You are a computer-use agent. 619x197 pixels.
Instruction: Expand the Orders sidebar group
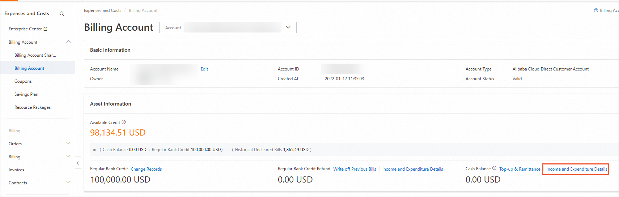(x=68, y=144)
